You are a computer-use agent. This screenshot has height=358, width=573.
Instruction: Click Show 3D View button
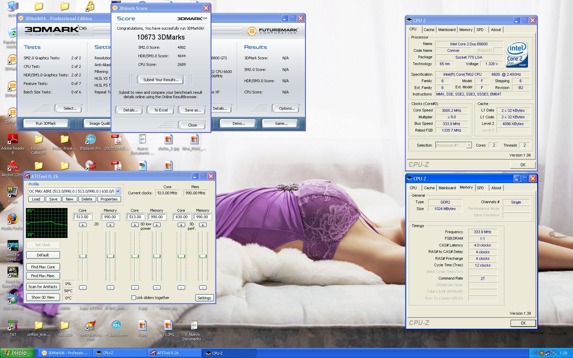click(43, 297)
